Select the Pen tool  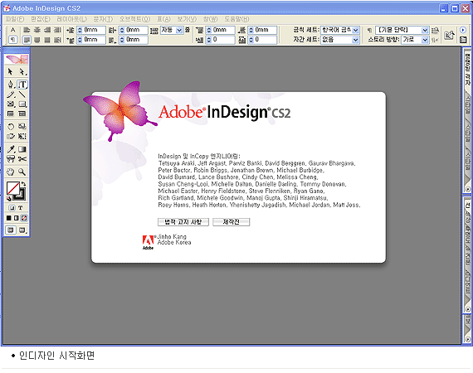coord(11,85)
